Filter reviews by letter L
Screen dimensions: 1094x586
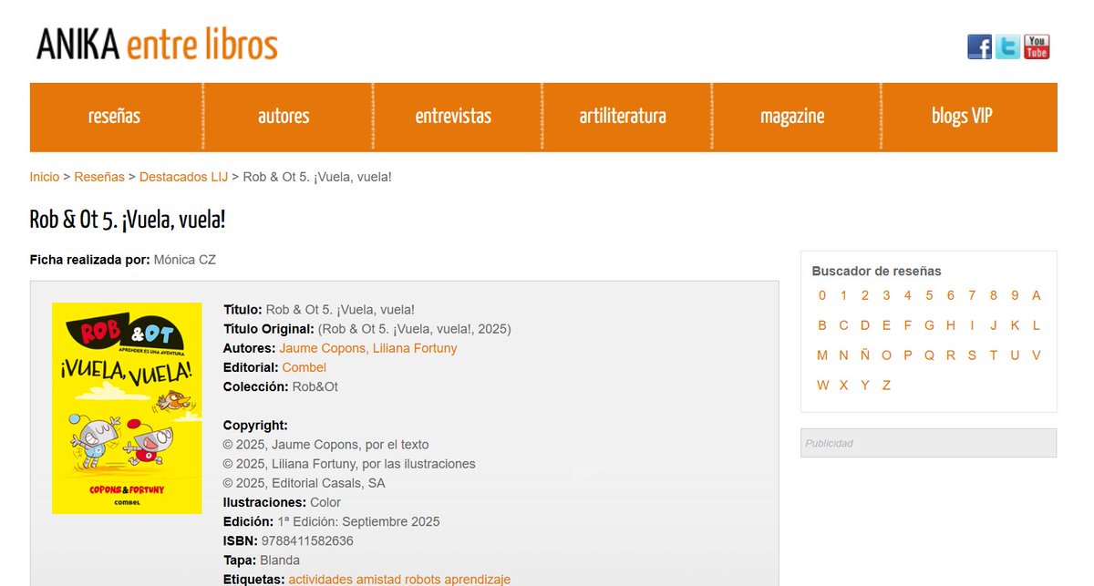pos(1037,325)
